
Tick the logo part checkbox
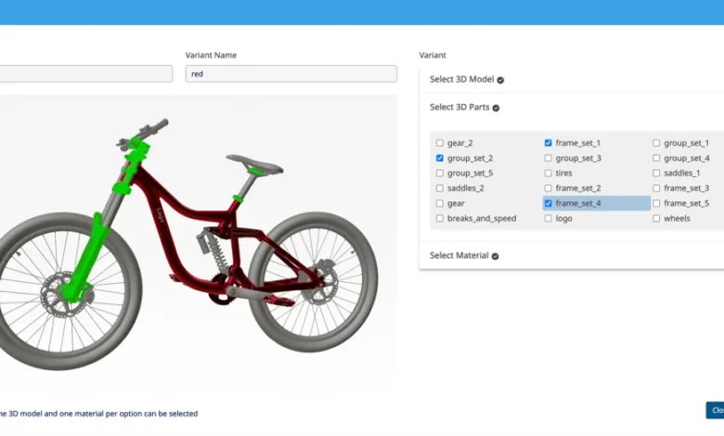pyautogui.click(x=548, y=218)
